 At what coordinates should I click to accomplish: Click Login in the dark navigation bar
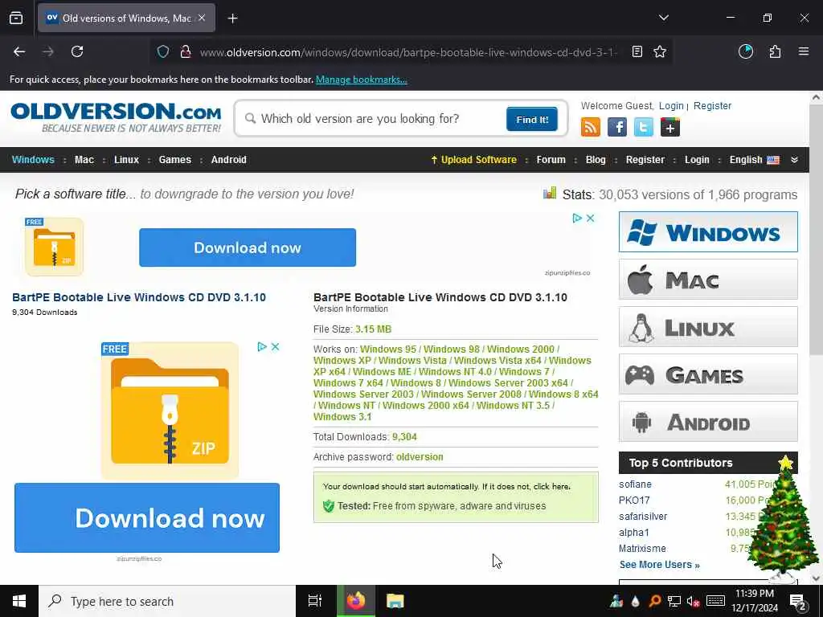pyautogui.click(x=697, y=160)
